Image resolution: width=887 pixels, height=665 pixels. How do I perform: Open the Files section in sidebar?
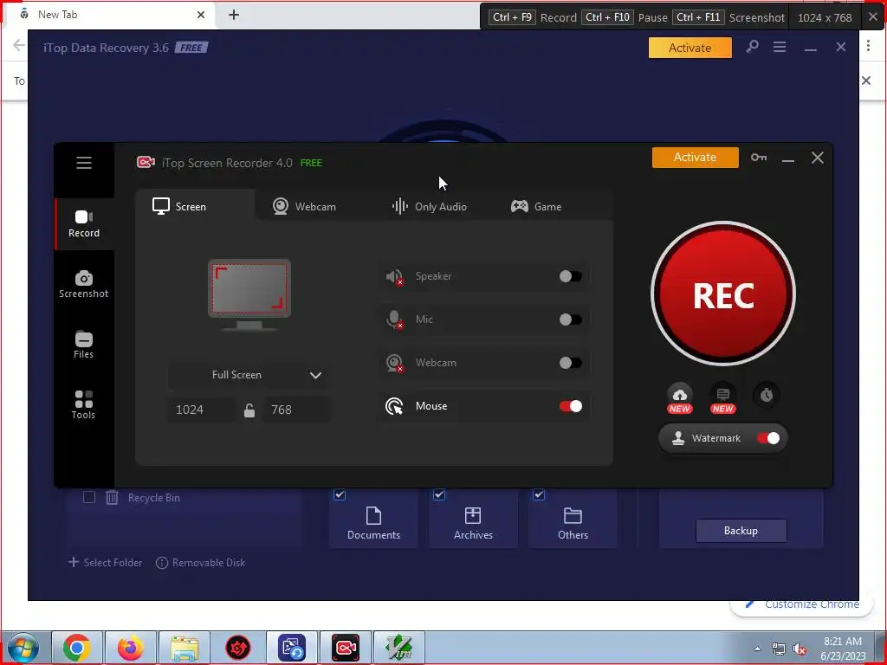[x=84, y=345]
